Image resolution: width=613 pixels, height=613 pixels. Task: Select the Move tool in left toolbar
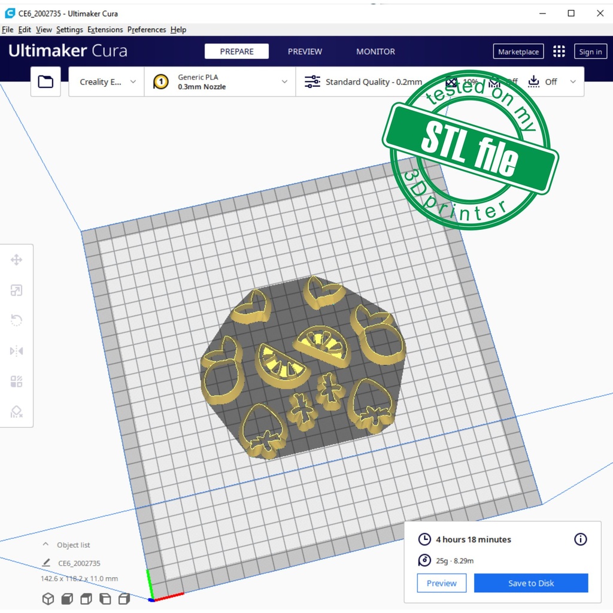[x=16, y=260]
